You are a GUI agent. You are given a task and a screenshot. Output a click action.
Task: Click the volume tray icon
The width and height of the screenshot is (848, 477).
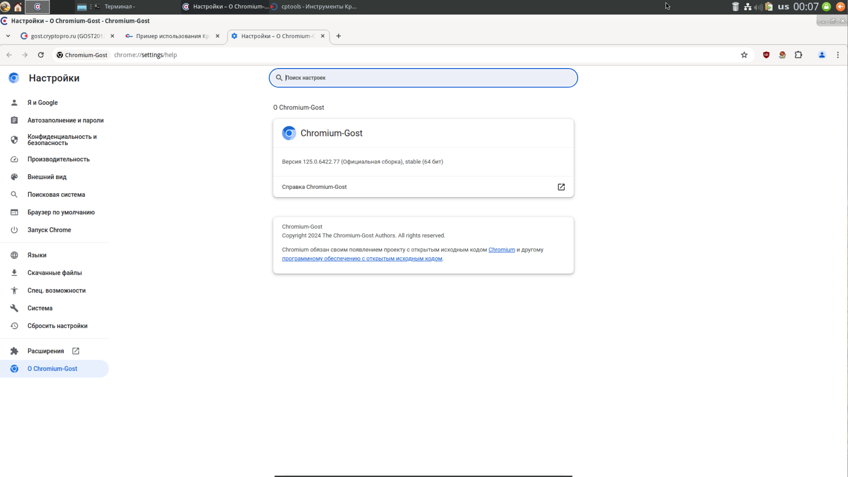[758, 7]
